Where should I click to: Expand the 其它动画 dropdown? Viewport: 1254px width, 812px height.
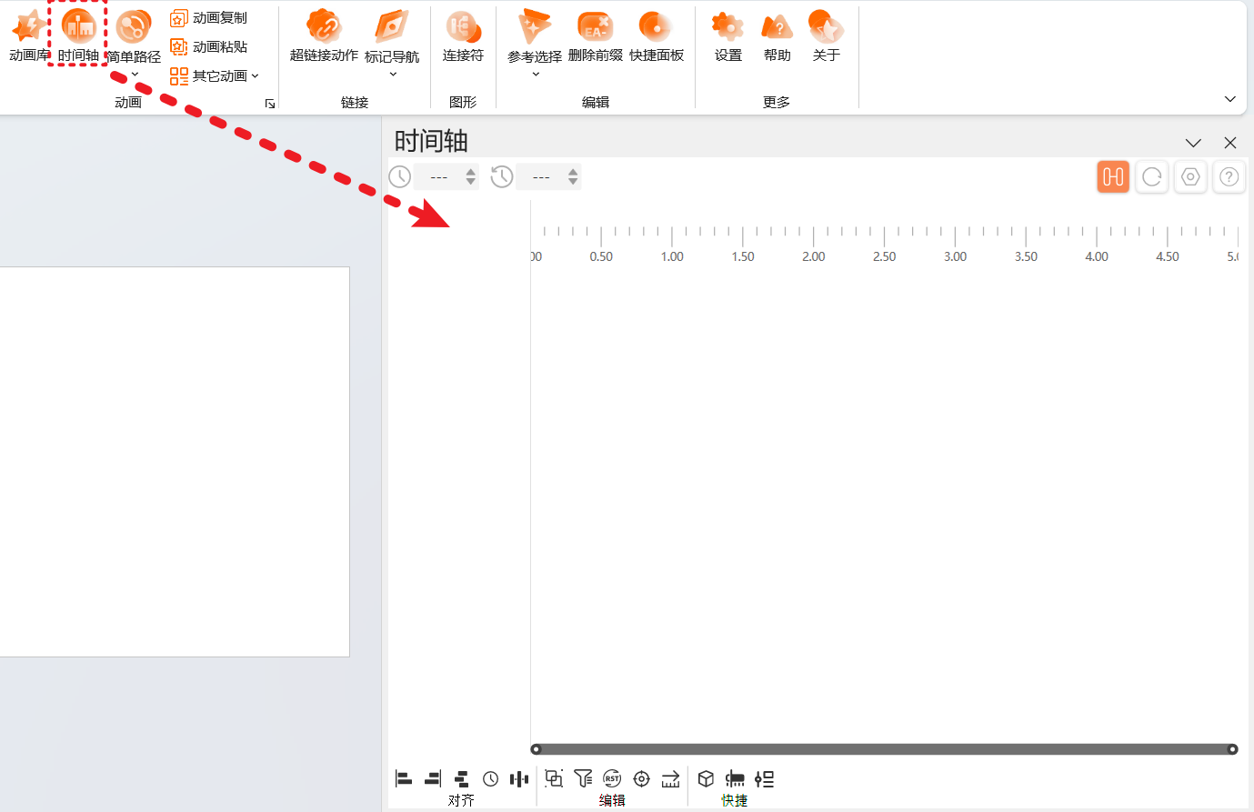tap(216, 76)
